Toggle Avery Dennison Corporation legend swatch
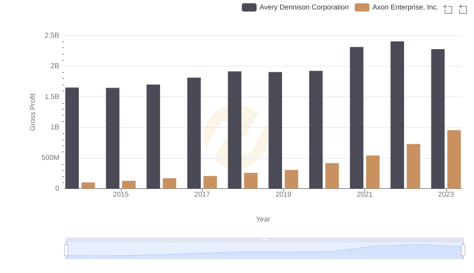Image resolution: width=474 pixels, height=273 pixels. [249, 8]
